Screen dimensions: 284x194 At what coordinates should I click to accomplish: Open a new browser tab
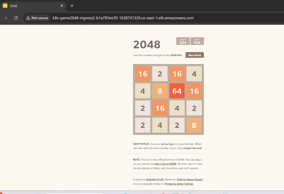tap(72, 6)
